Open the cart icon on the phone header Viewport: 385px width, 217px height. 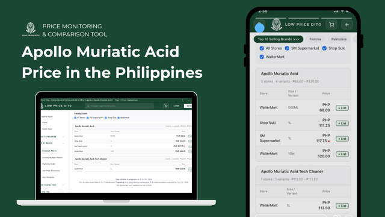point(331,25)
